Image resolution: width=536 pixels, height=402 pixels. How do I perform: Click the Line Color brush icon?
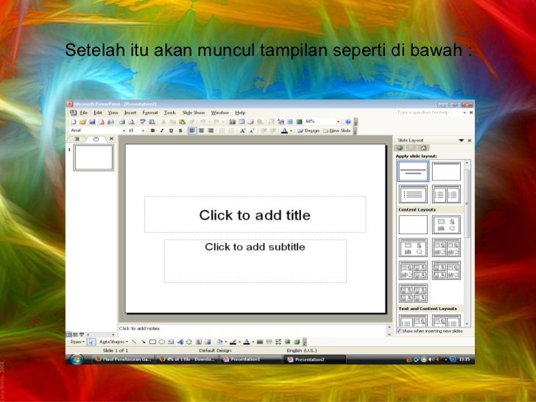click(233, 342)
